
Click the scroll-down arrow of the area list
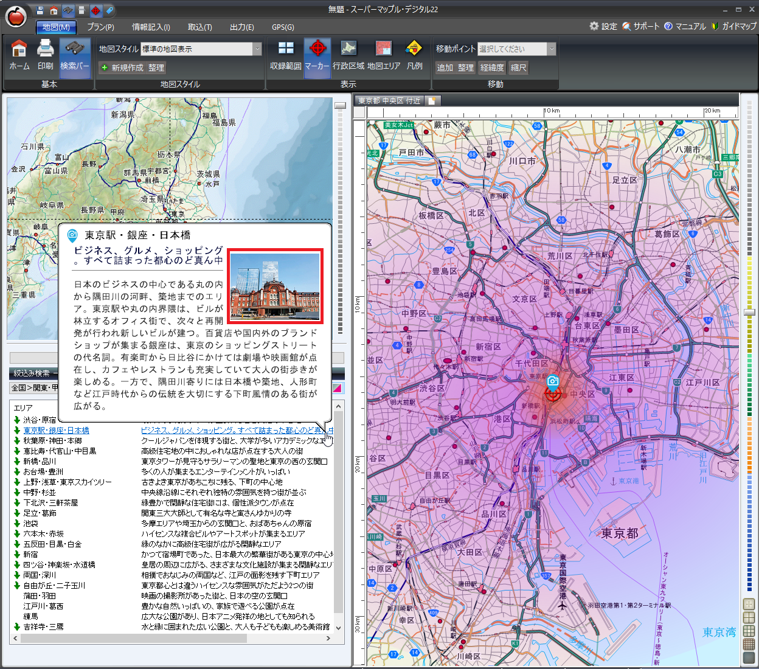pos(339,628)
